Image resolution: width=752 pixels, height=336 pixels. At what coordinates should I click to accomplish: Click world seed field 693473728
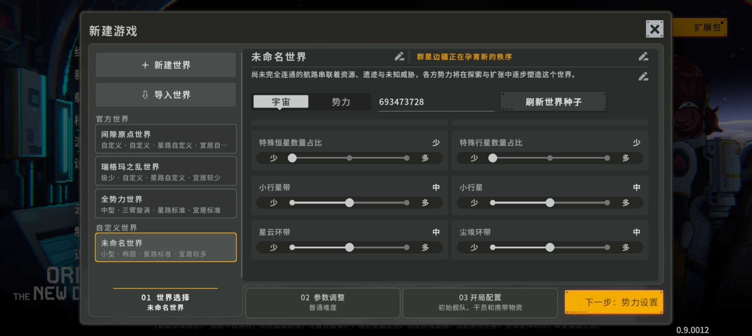pos(436,102)
